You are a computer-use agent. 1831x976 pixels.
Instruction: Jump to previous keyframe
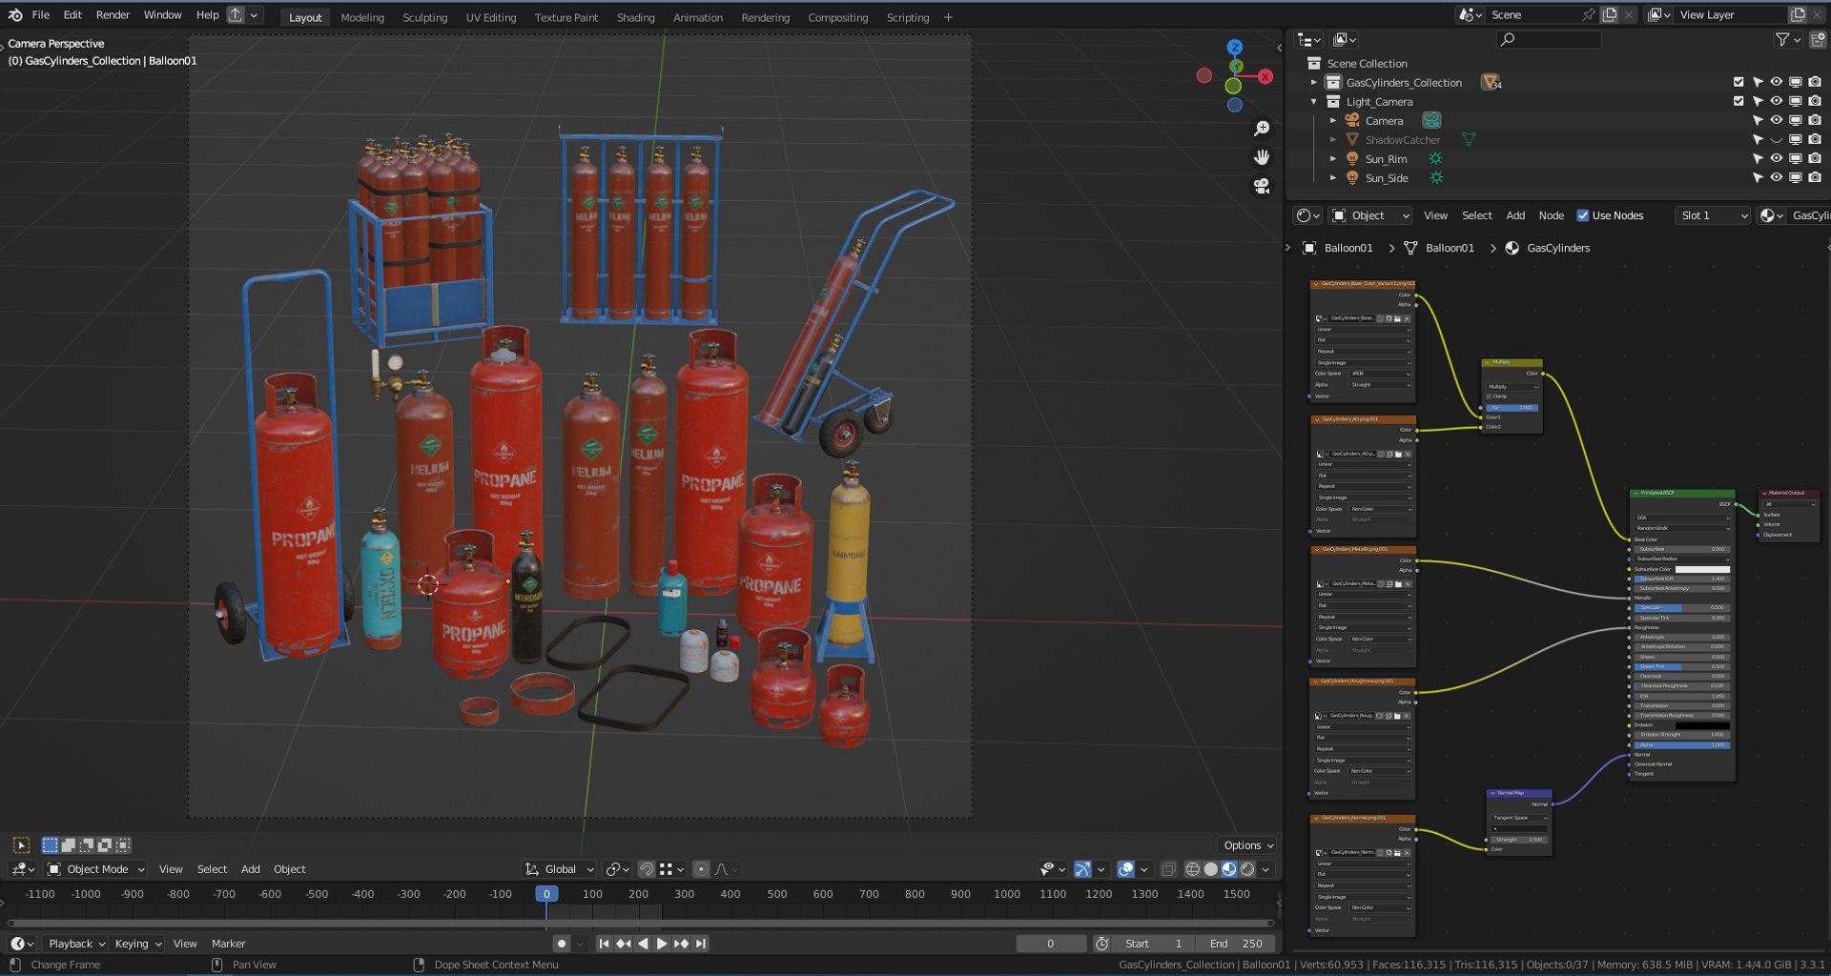(623, 944)
